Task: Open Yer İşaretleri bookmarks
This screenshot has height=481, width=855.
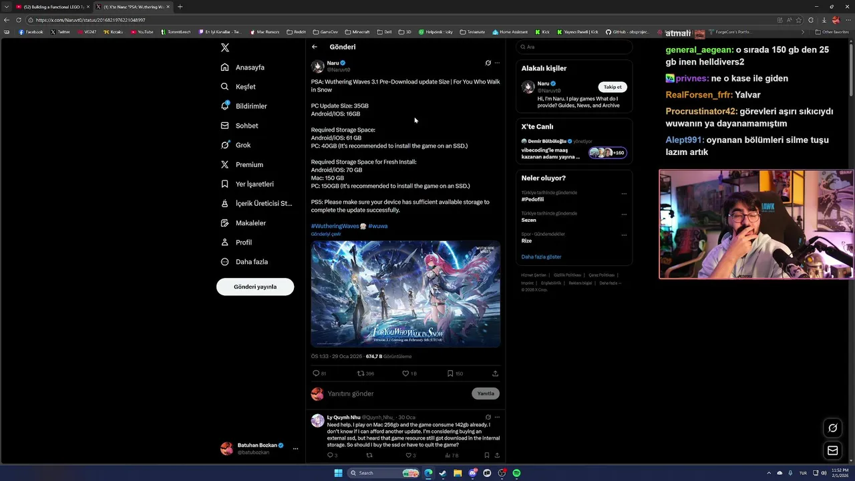Action: tap(247, 184)
